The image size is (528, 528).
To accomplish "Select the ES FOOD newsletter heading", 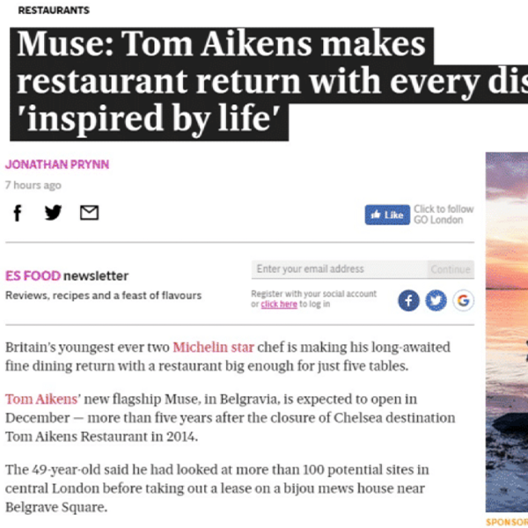I will tap(67, 275).
